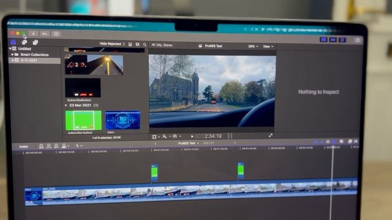The height and width of the screenshot is (220, 392).
Task: Show the Photos and Audio sidebar icon
Action: pyautogui.click(x=24, y=42)
